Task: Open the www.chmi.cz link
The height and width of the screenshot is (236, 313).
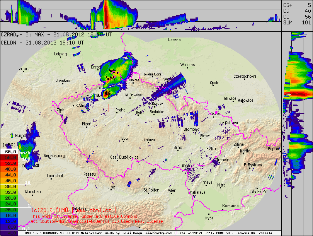Action: [94, 210]
